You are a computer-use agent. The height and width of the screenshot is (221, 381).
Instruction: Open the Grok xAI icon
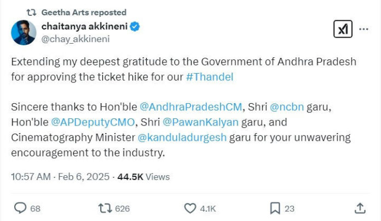click(x=343, y=29)
